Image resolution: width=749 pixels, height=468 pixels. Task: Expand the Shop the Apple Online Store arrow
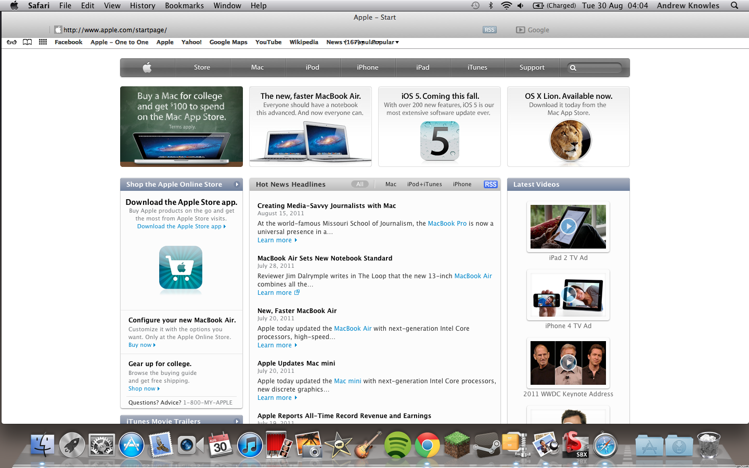click(x=237, y=185)
